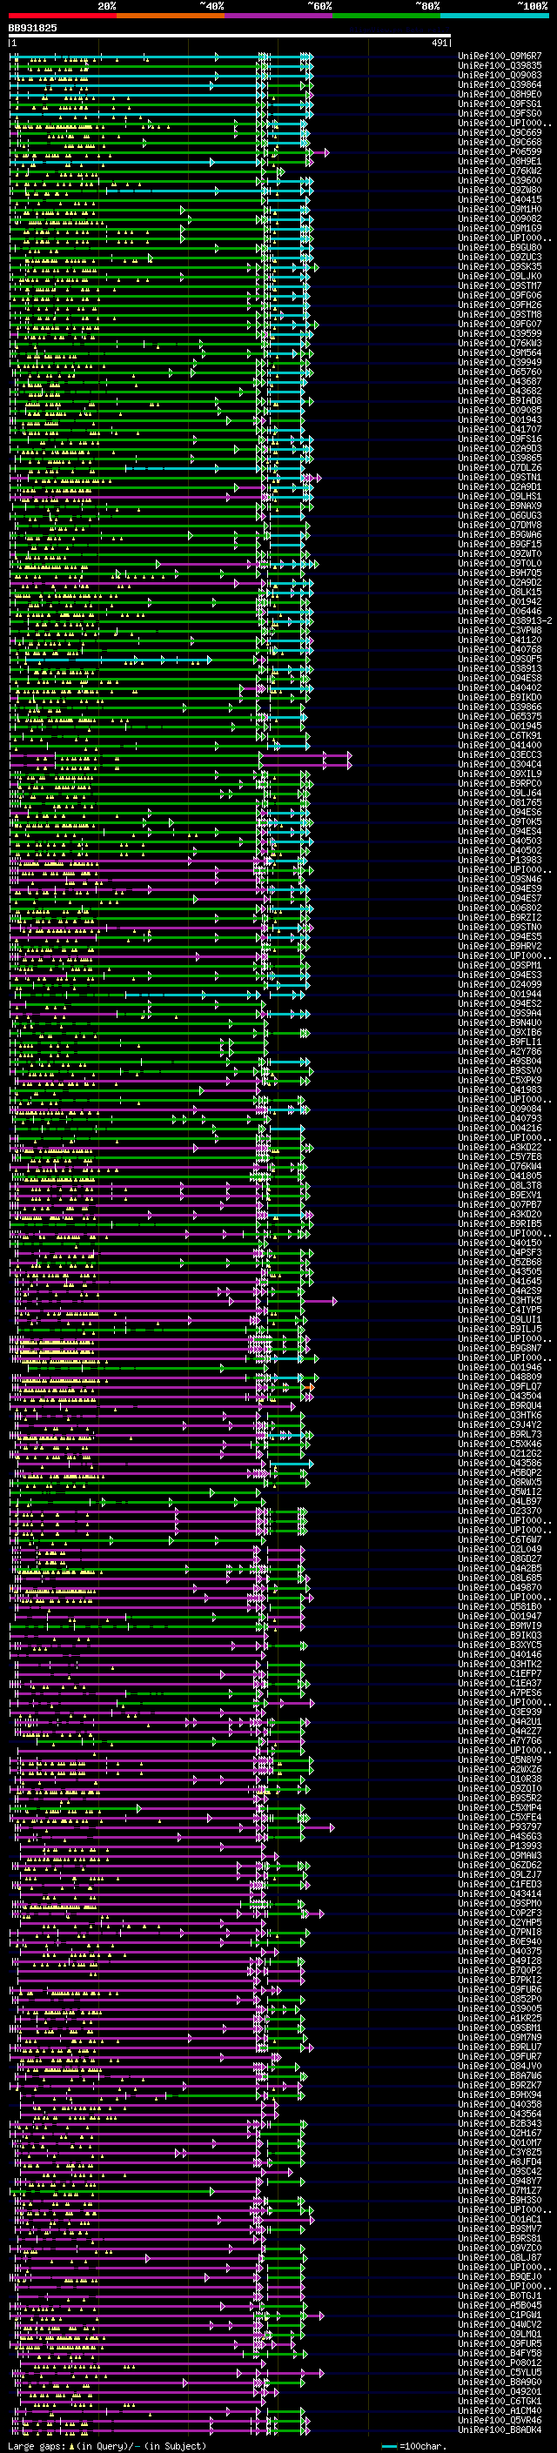Image resolution: width=557 pixels, height=2453 pixels.
Task: Select the row labeled UniRef100_Q9XIB6
Action: pyautogui.click(x=500, y=1032)
